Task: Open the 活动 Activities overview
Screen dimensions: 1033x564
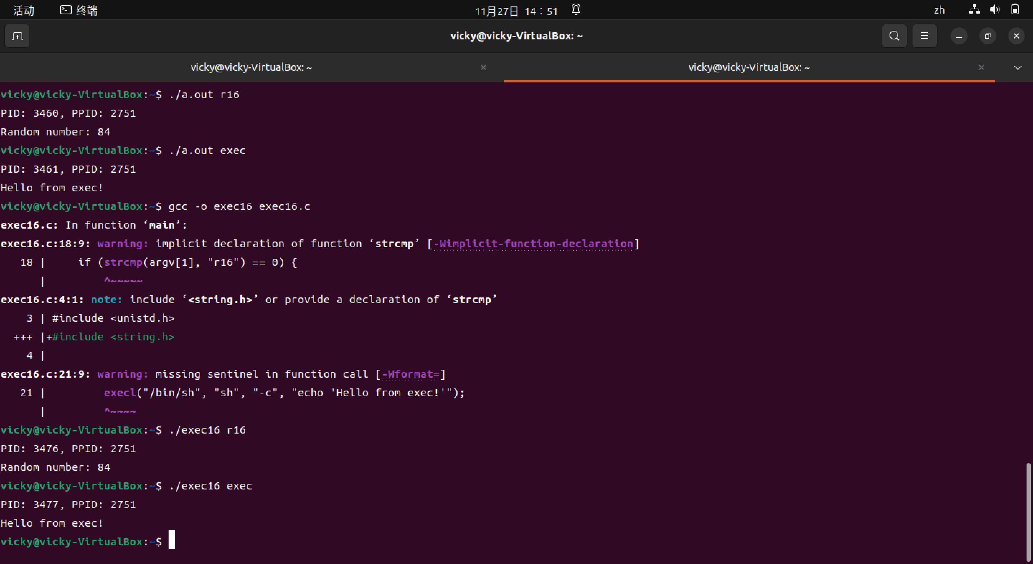Action: click(23, 10)
